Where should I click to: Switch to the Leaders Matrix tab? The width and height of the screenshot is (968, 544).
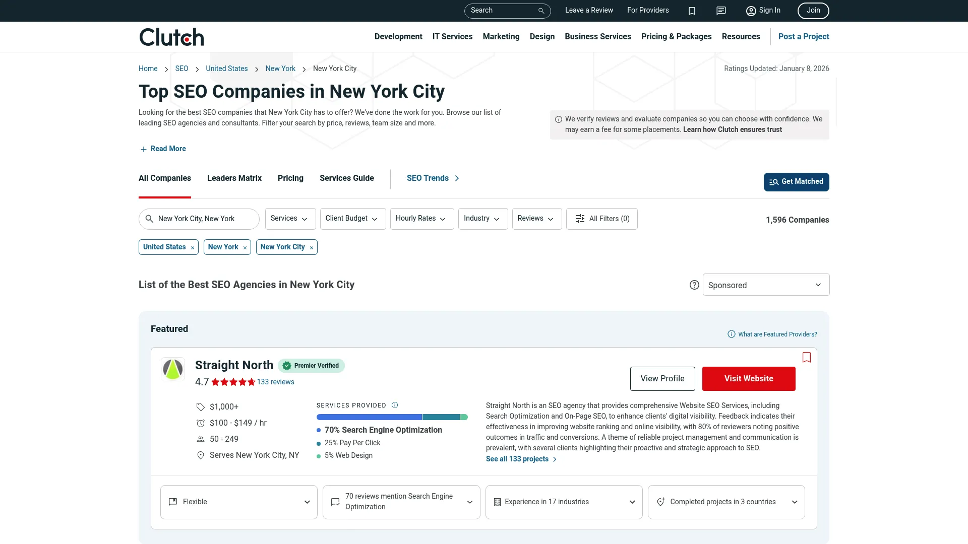tap(234, 178)
